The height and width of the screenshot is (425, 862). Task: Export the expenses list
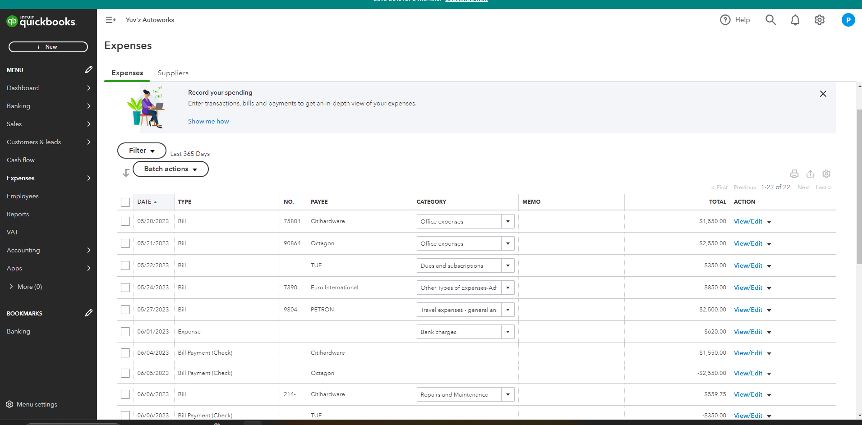tap(811, 174)
